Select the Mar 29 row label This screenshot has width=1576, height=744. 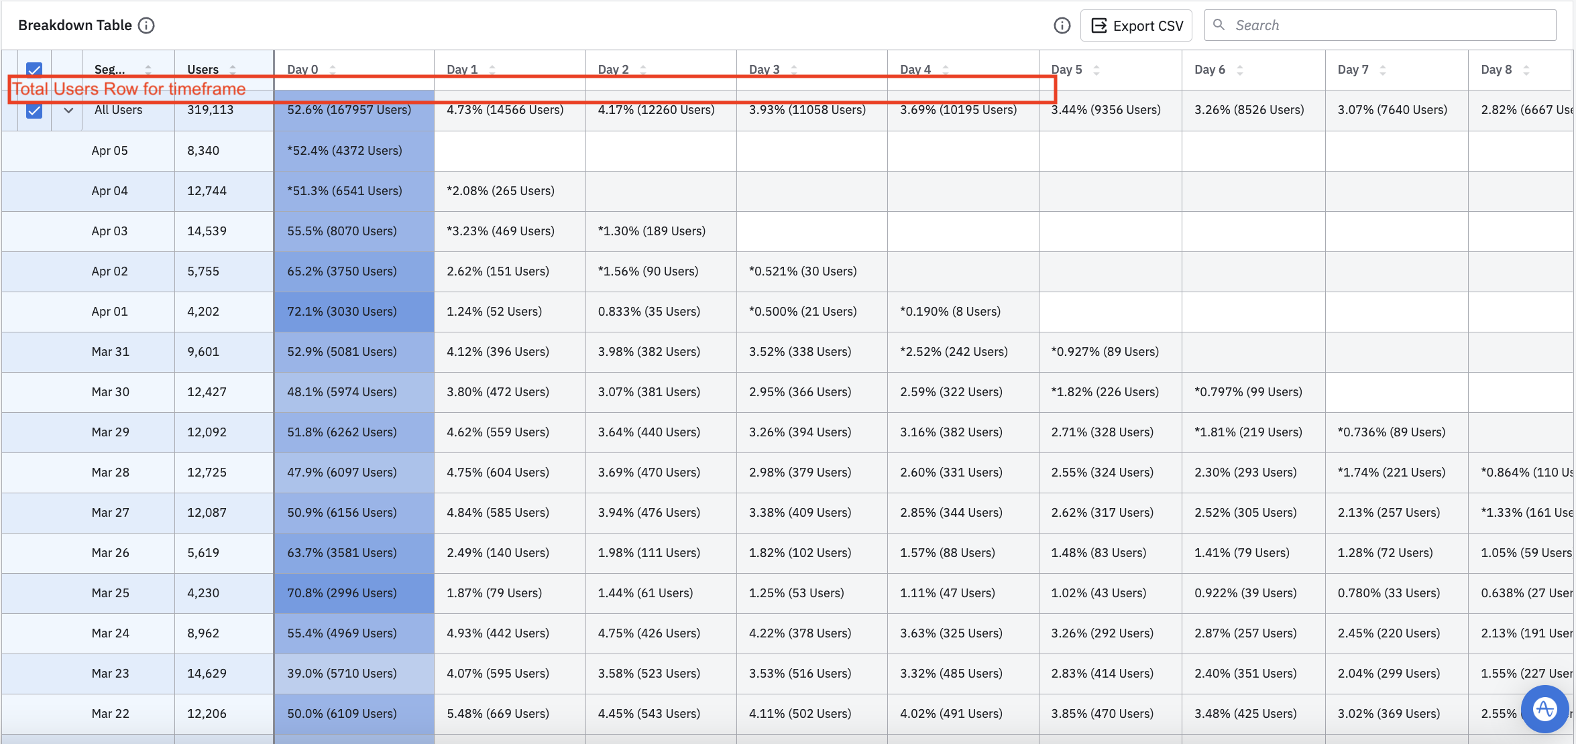click(x=110, y=432)
